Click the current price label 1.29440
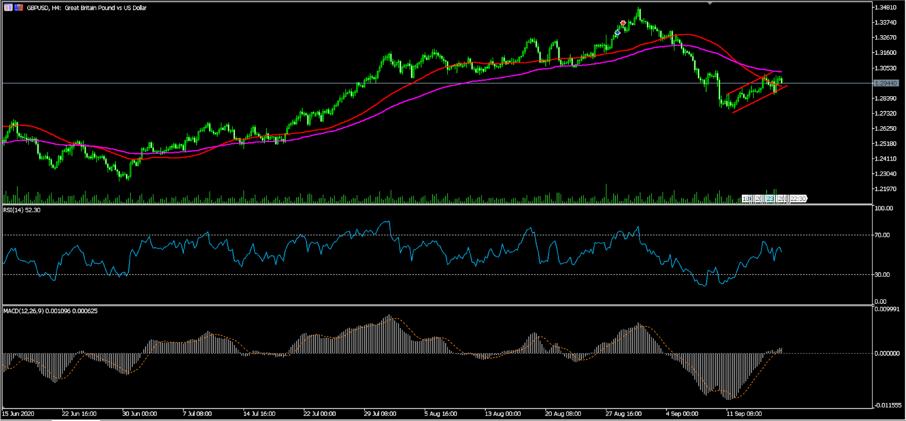Viewport: 906px width, 421px height. [x=886, y=83]
